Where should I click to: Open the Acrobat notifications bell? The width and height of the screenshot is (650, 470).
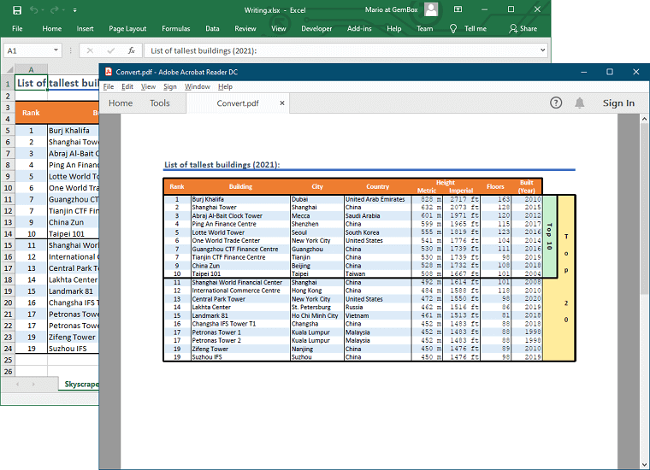click(580, 103)
